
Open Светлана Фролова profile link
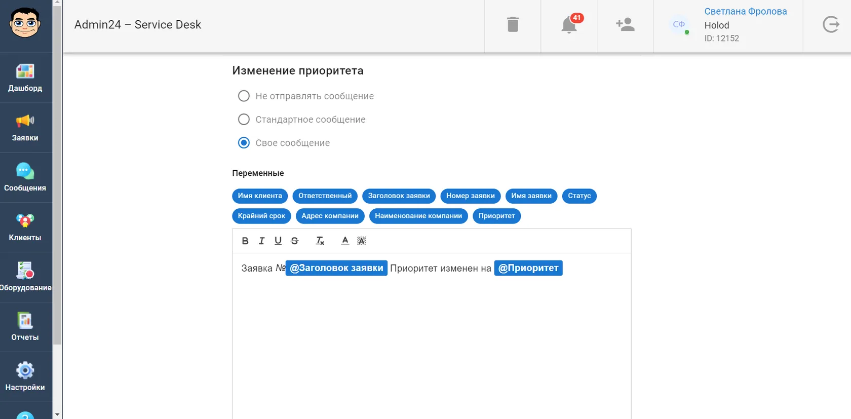pyautogui.click(x=746, y=11)
